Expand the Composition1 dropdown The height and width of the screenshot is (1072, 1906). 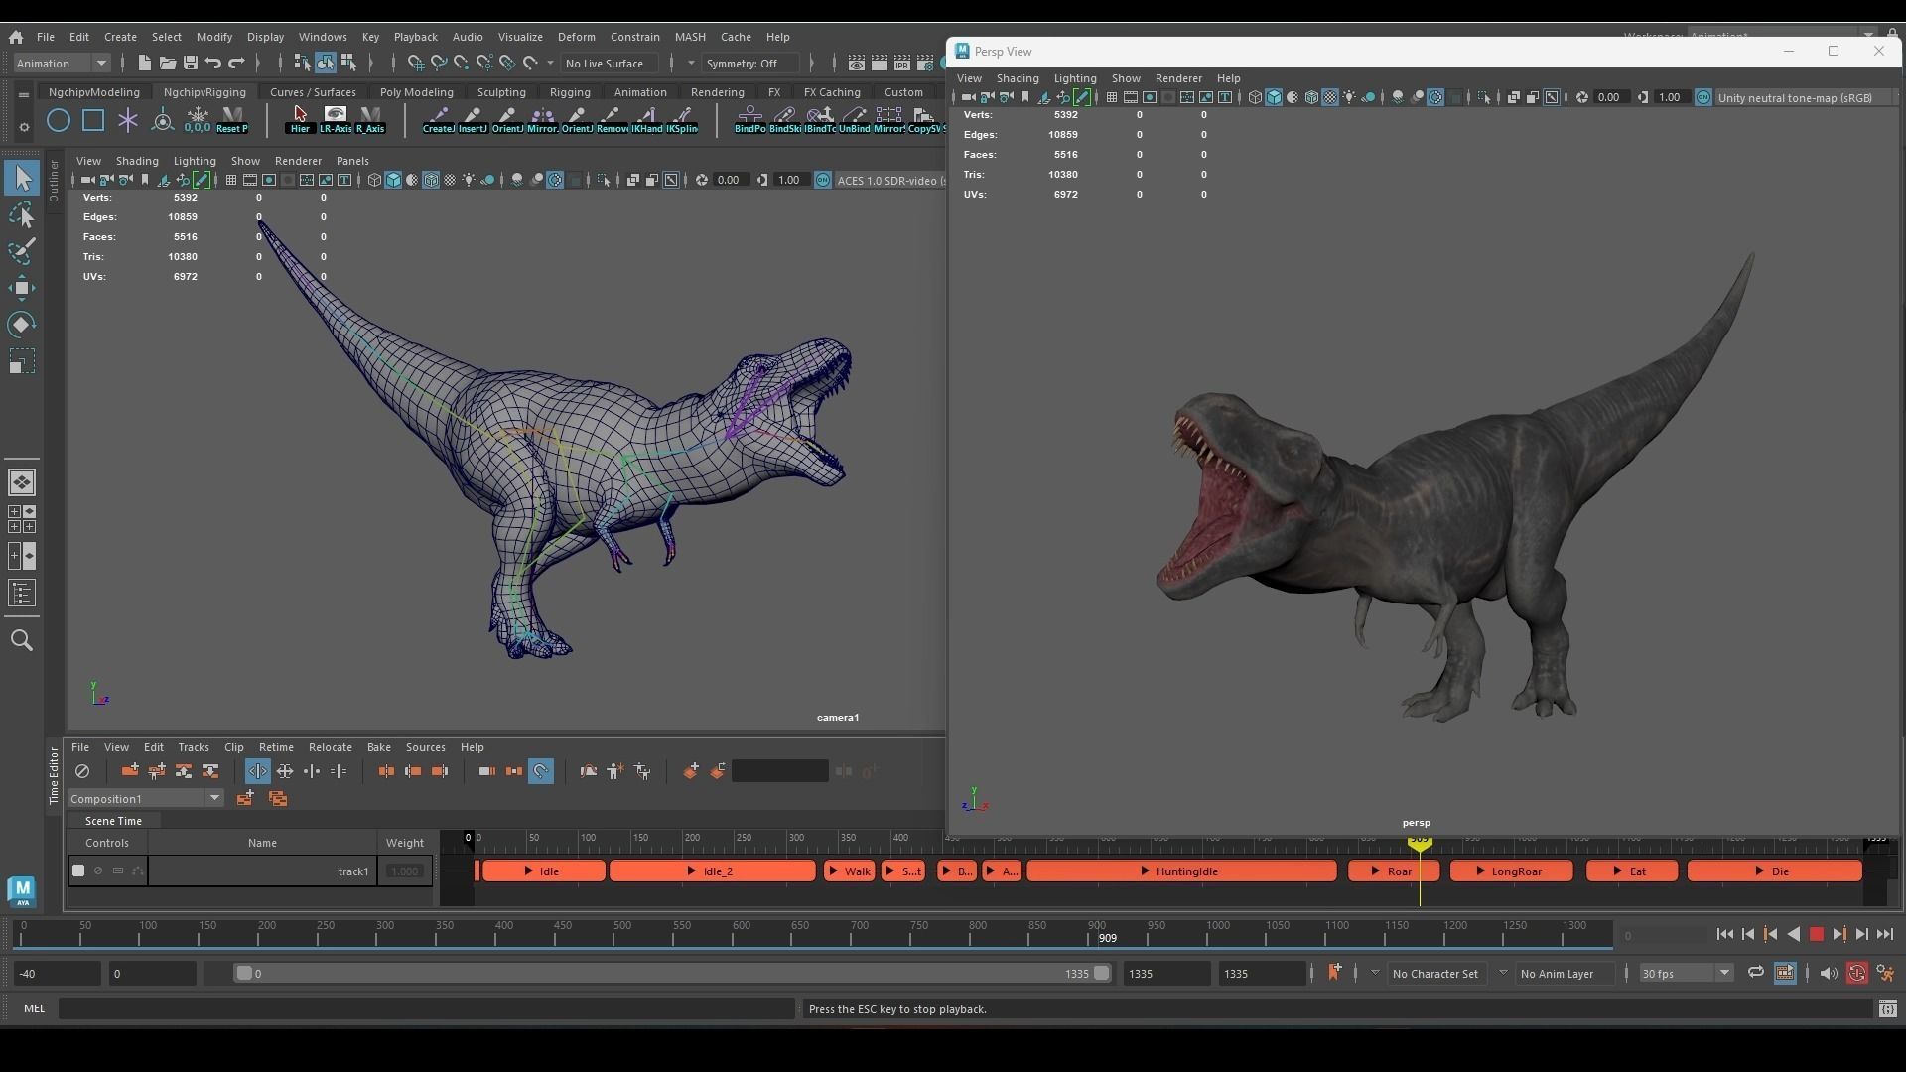146,799
